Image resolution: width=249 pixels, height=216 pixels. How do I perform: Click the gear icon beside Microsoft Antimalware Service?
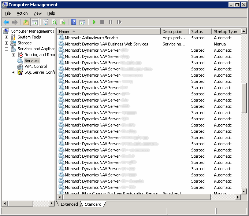pyautogui.click(x=61, y=37)
